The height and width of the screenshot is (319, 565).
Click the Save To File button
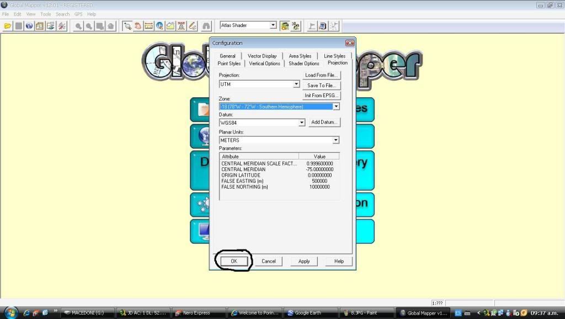pyautogui.click(x=321, y=86)
